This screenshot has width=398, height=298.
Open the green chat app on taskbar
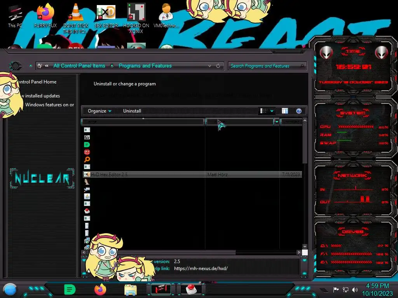point(70,289)
